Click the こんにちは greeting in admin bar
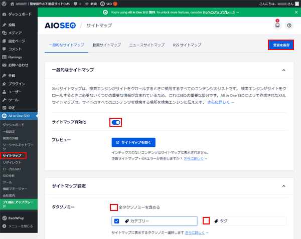The image size is (301, 239). pos(276,4)
